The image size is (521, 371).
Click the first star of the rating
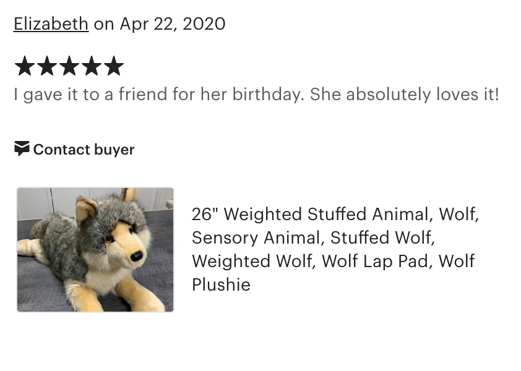(x=25, y=66)
